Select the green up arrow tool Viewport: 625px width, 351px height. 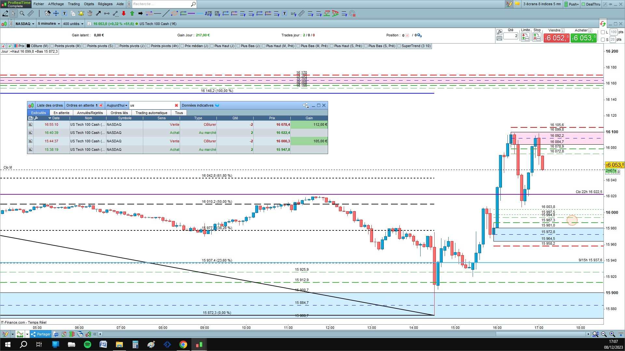pyautogui.click(x=132, y=13)
